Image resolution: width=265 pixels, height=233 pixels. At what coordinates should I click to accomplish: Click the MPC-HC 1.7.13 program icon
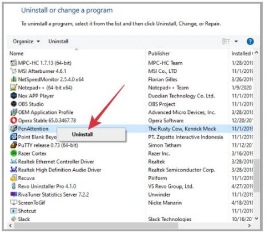pyautogui.click(x=14, y=63)
